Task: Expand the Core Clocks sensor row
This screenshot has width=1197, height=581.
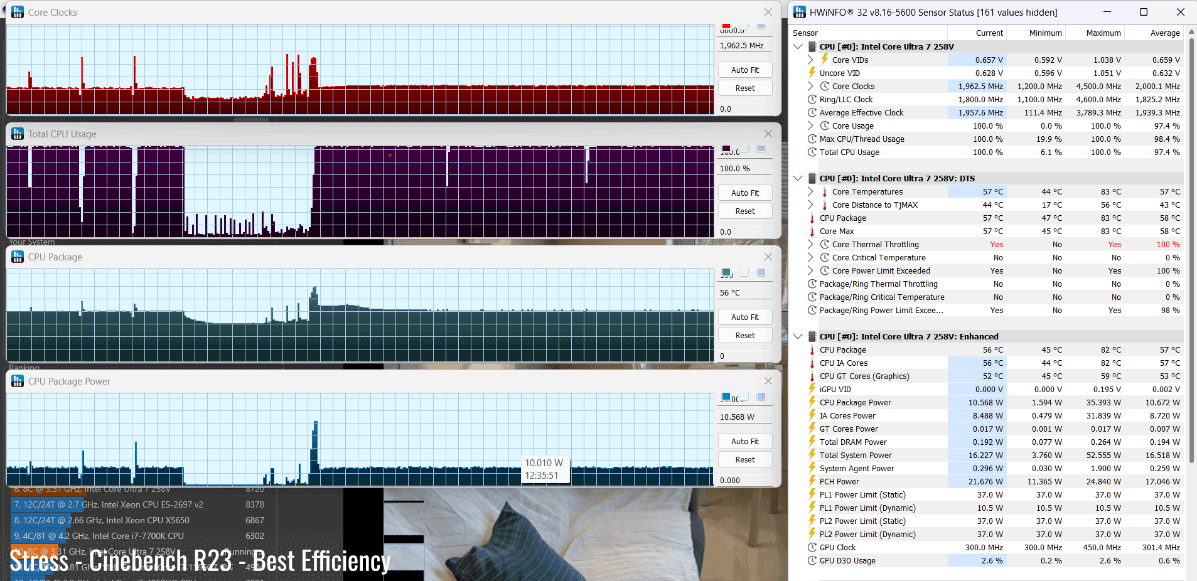Action: (x=810, y=86)
